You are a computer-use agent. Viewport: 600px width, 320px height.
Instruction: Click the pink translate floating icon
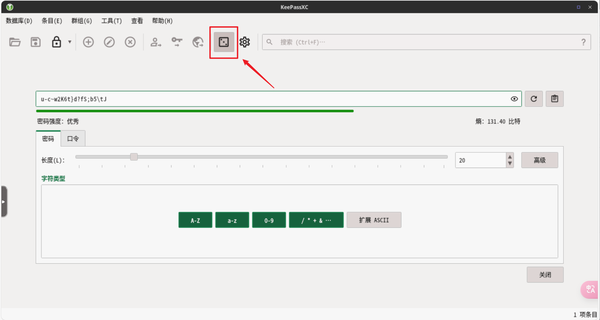[x=590, y=289]
